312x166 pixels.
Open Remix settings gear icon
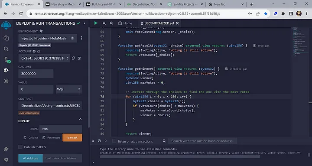pyautogui.click(x=6, y=159)
